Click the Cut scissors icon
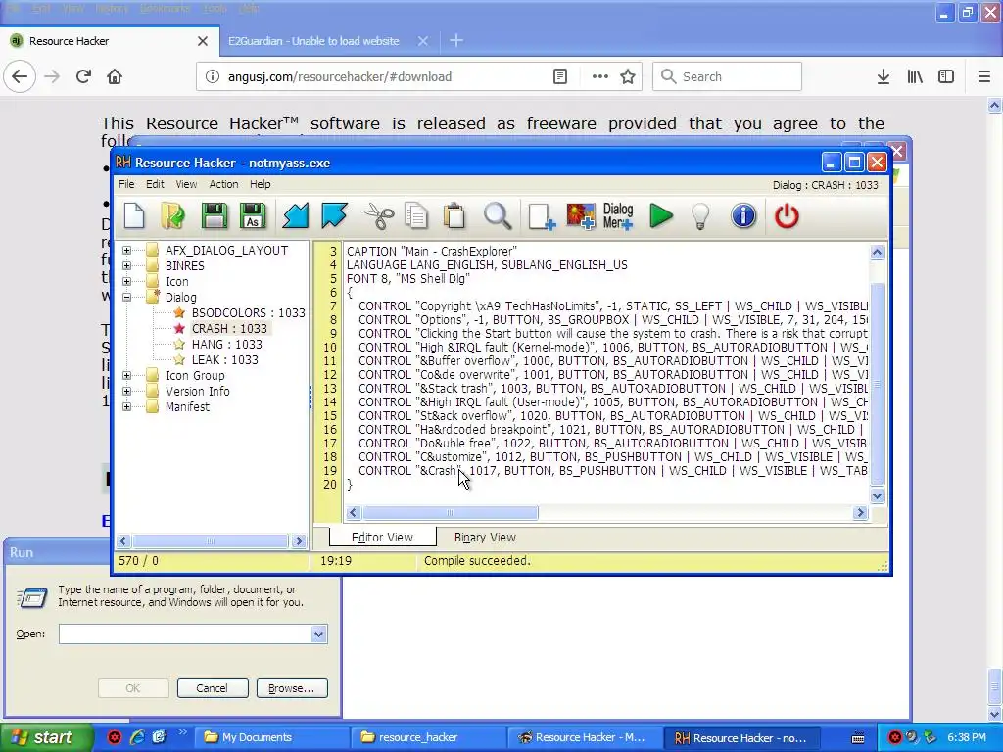This screenshot has width=1003, height=752. coord(379,216)
